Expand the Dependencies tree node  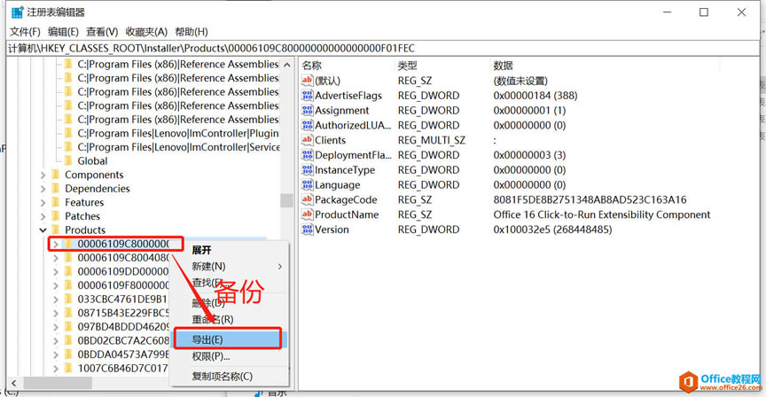43,189
